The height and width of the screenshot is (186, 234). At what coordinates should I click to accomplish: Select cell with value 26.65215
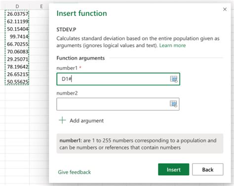pyautogui.click(x=17, y=74)
